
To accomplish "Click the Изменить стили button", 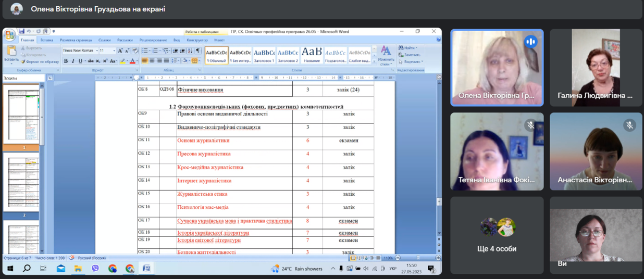I will pyautogui.click(x=386, y=55).
